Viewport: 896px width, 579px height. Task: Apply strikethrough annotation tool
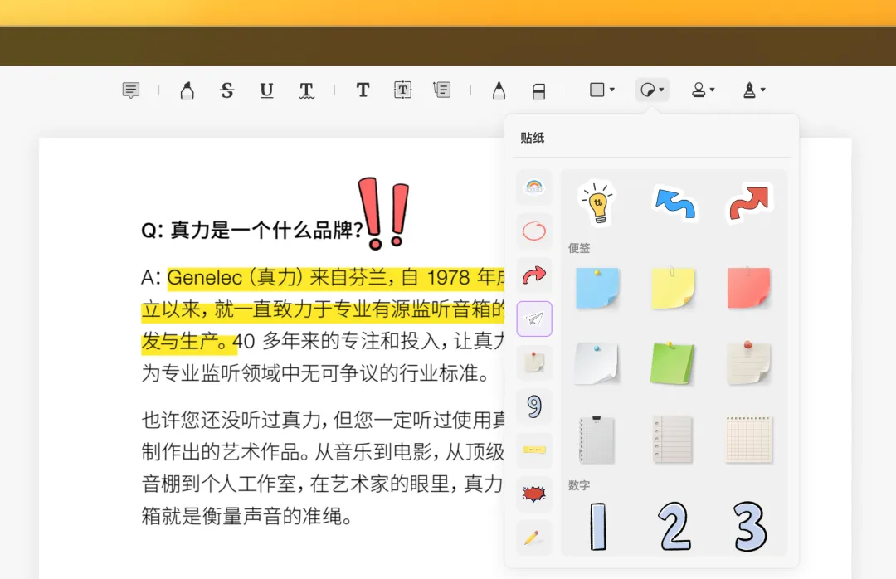pos(226,90)
